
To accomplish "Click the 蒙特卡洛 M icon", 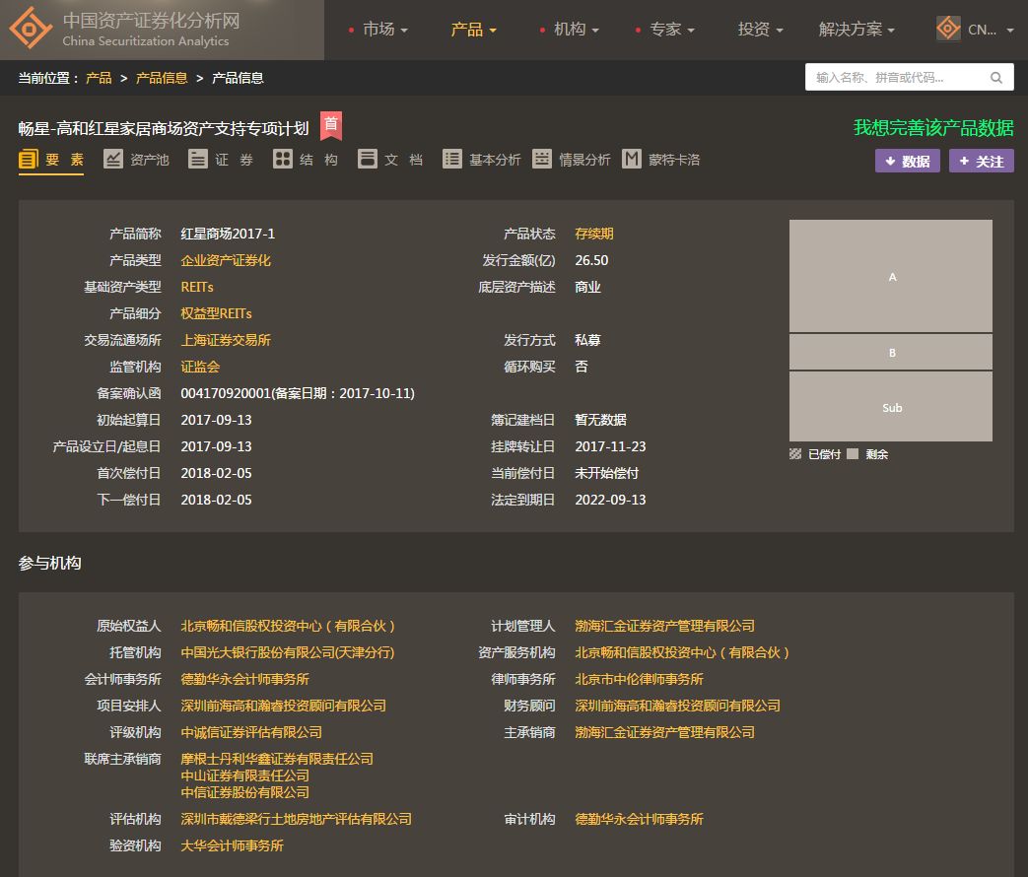I will click(x=632, y=160).
